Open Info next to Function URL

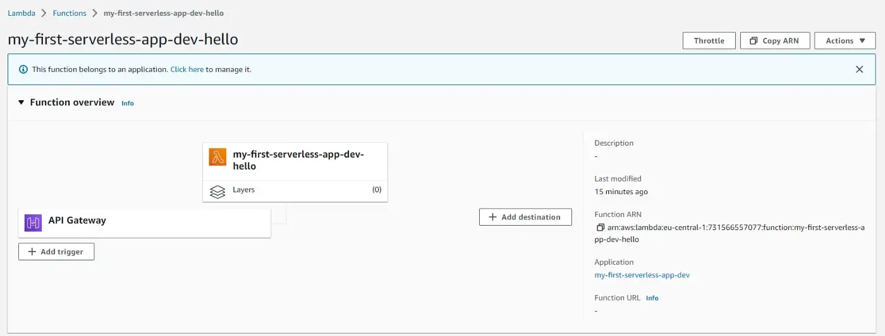(652, 298)
